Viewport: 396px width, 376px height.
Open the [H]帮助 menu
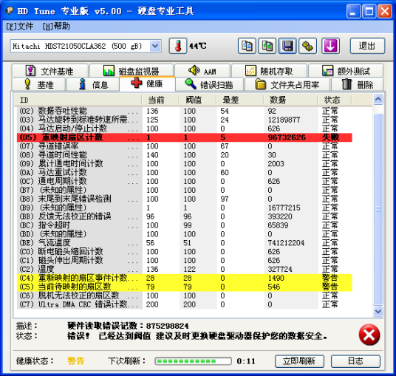(56, 27)
